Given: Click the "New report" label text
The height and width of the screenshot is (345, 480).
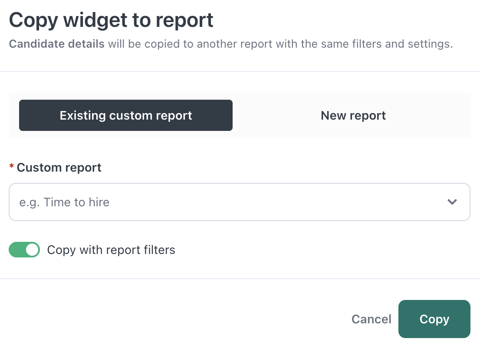Looking at the screenshot, I should 353,116.
